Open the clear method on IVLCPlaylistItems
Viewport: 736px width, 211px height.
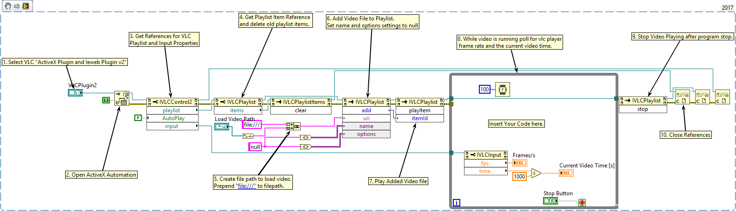coord(300,110)
